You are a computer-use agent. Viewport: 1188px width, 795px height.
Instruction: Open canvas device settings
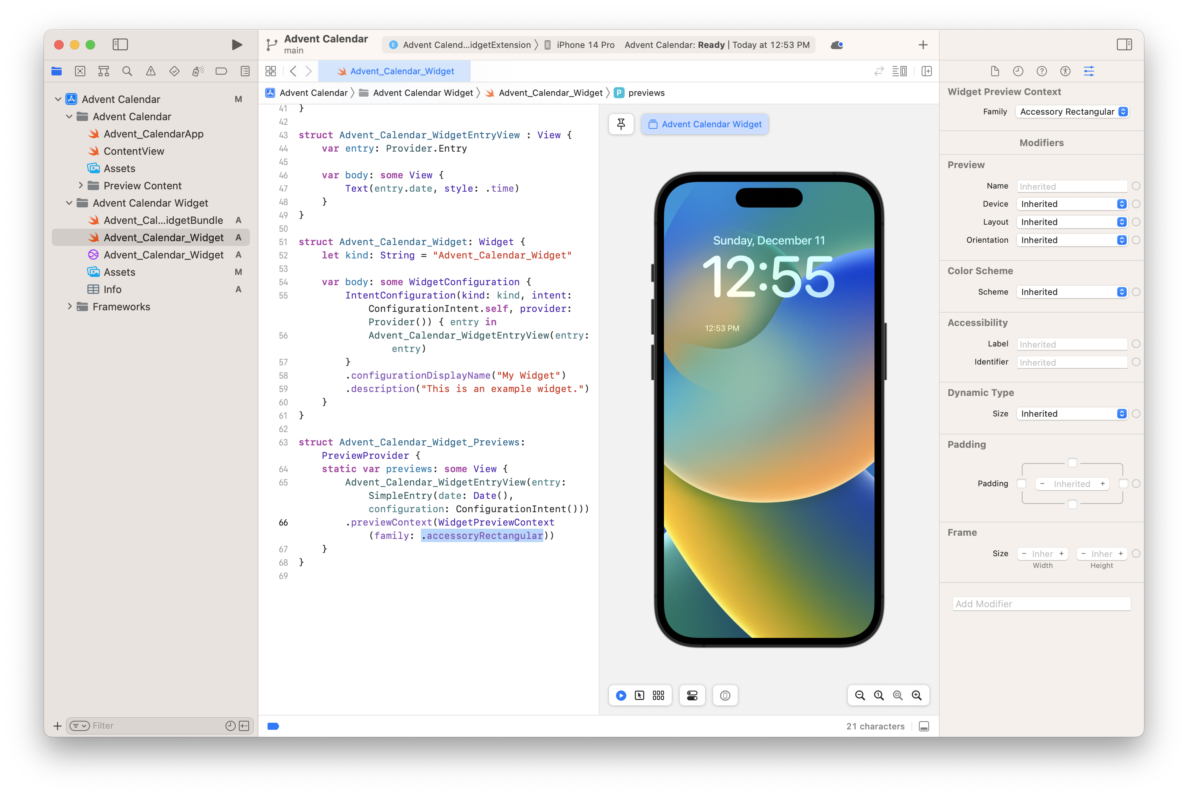click(x=692, y=695)
